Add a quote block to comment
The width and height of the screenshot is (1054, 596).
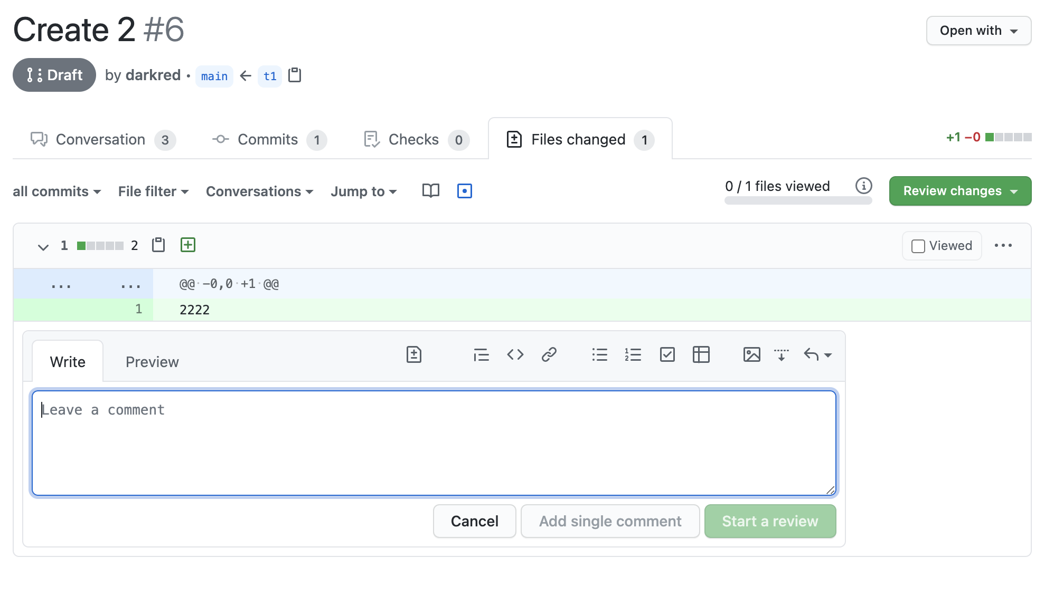(481, 354)
